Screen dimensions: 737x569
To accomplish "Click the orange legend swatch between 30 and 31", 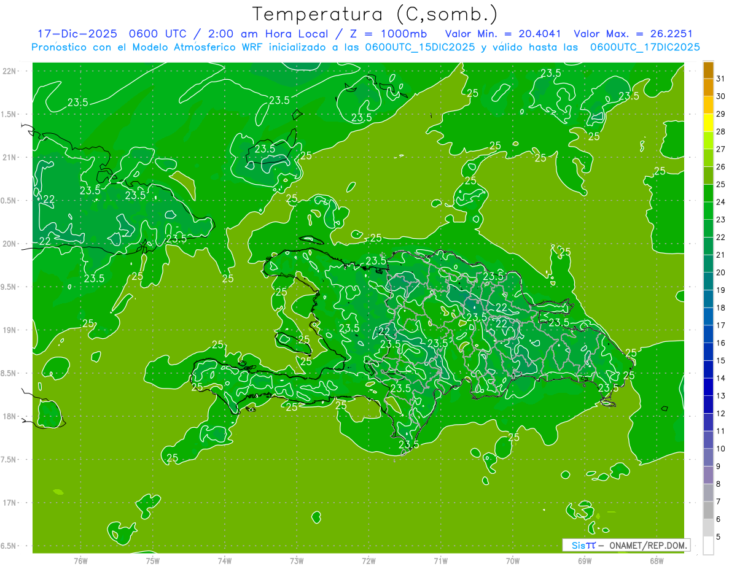I will coord(708,88).
